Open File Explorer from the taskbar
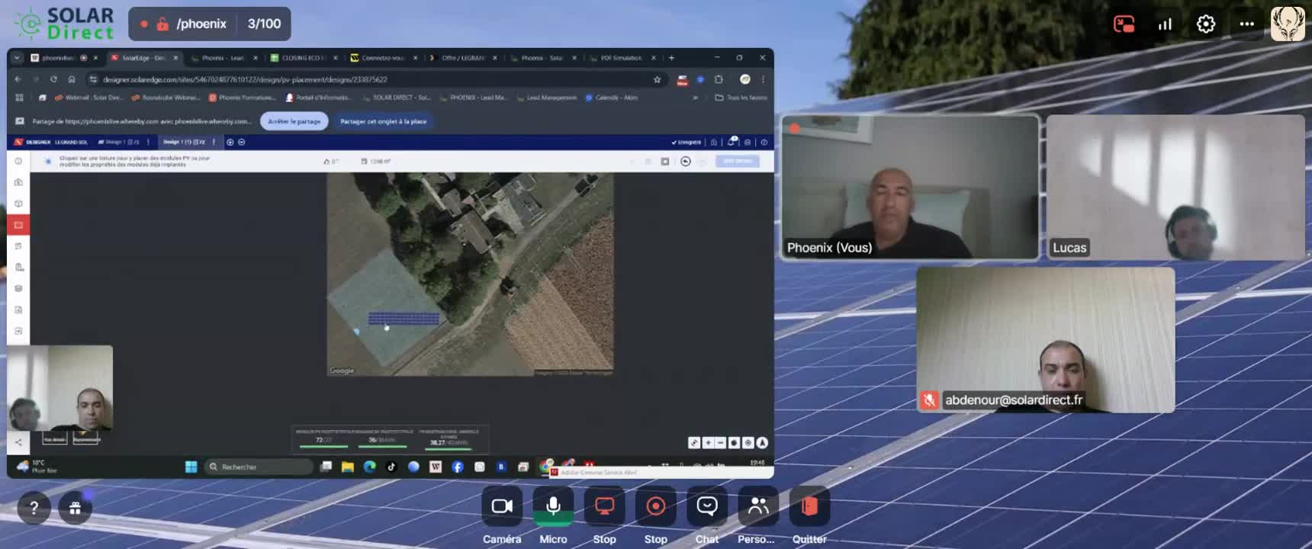Image resolution: width=1312 pixels, height=549 pixels. [x=348, y=467]
